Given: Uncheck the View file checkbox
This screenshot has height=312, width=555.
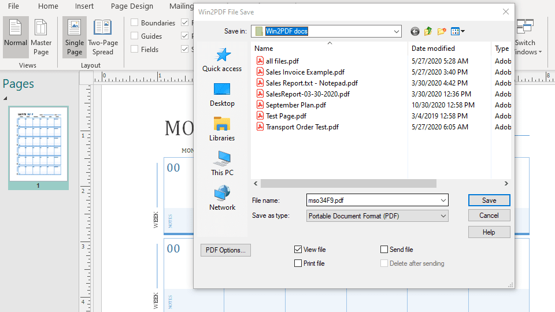Looking at the screenshot, I should [298, 250].
